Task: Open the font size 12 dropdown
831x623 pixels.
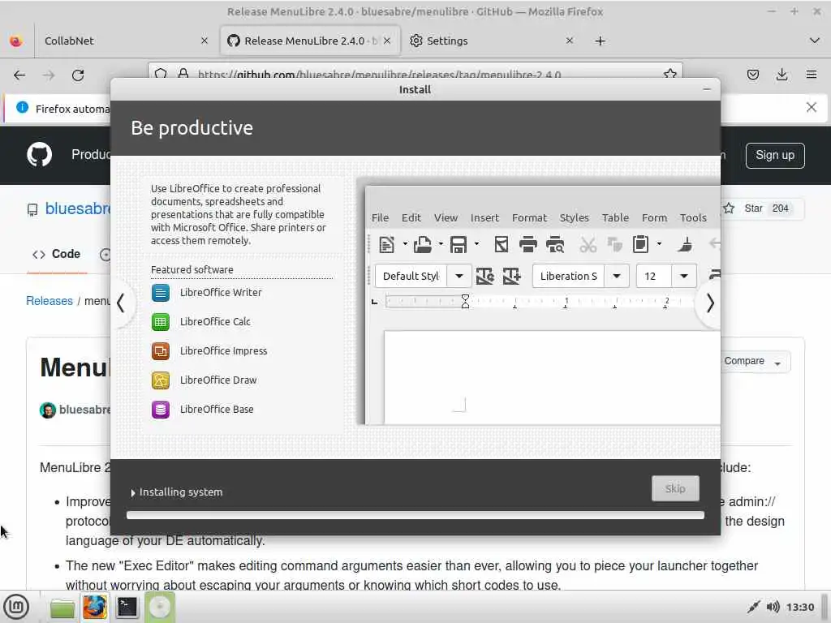Action: [x=684, y=276]
